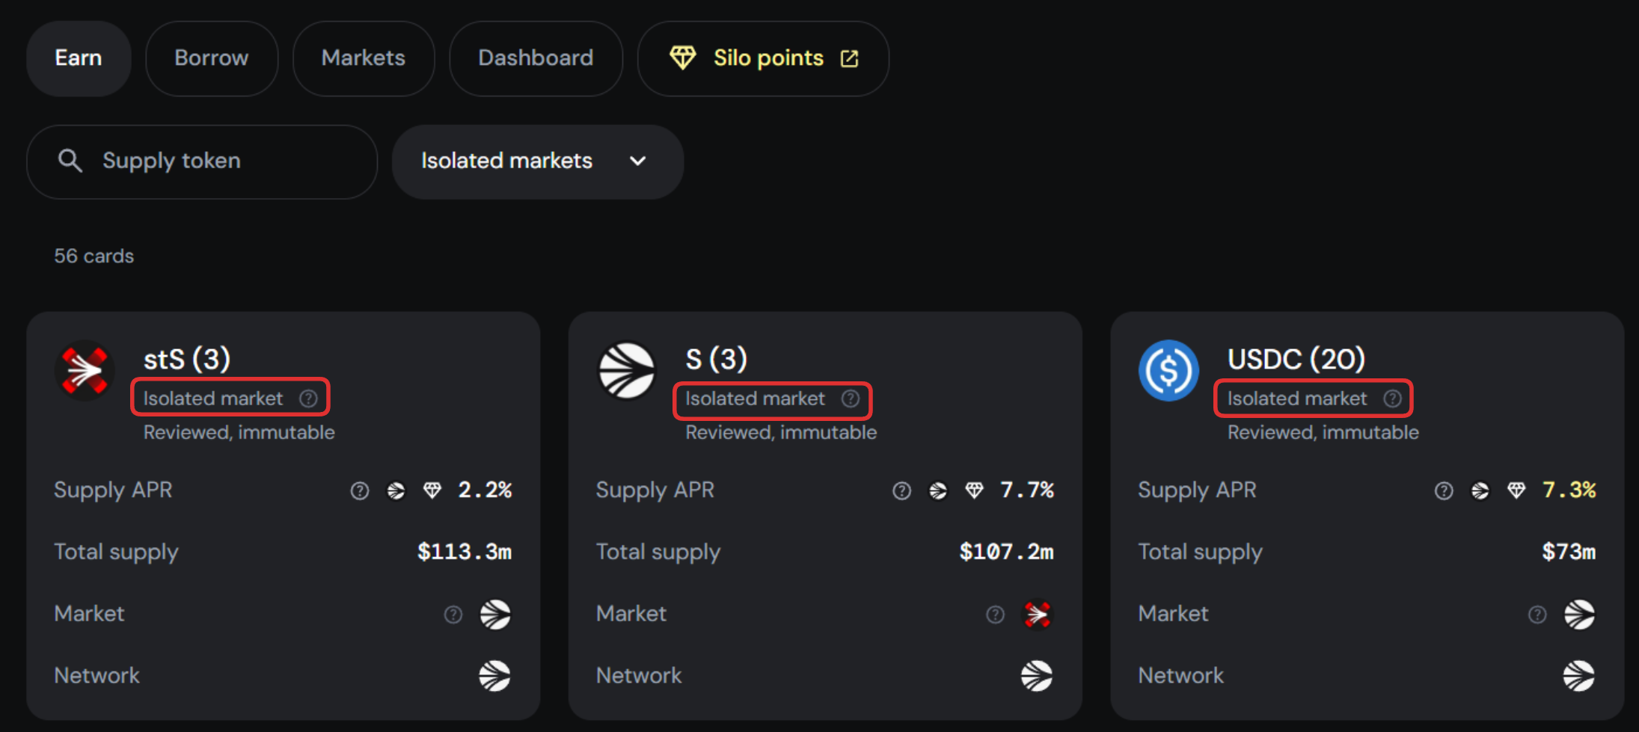
Task: Open the USDC (20) card title
Action: tap(1296, 360)
